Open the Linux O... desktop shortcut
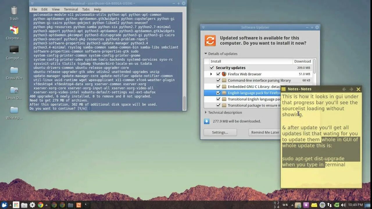This screenshot has height=209, width=372. (x=14, y=90)
